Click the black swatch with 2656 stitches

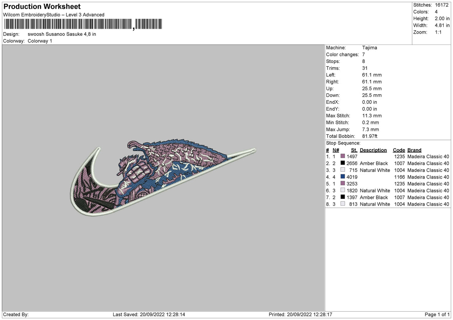pos(343,163)
